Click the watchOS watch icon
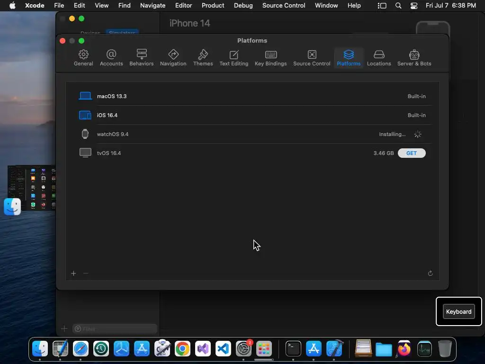Screen dimensions: 485x364 [85, 134]
